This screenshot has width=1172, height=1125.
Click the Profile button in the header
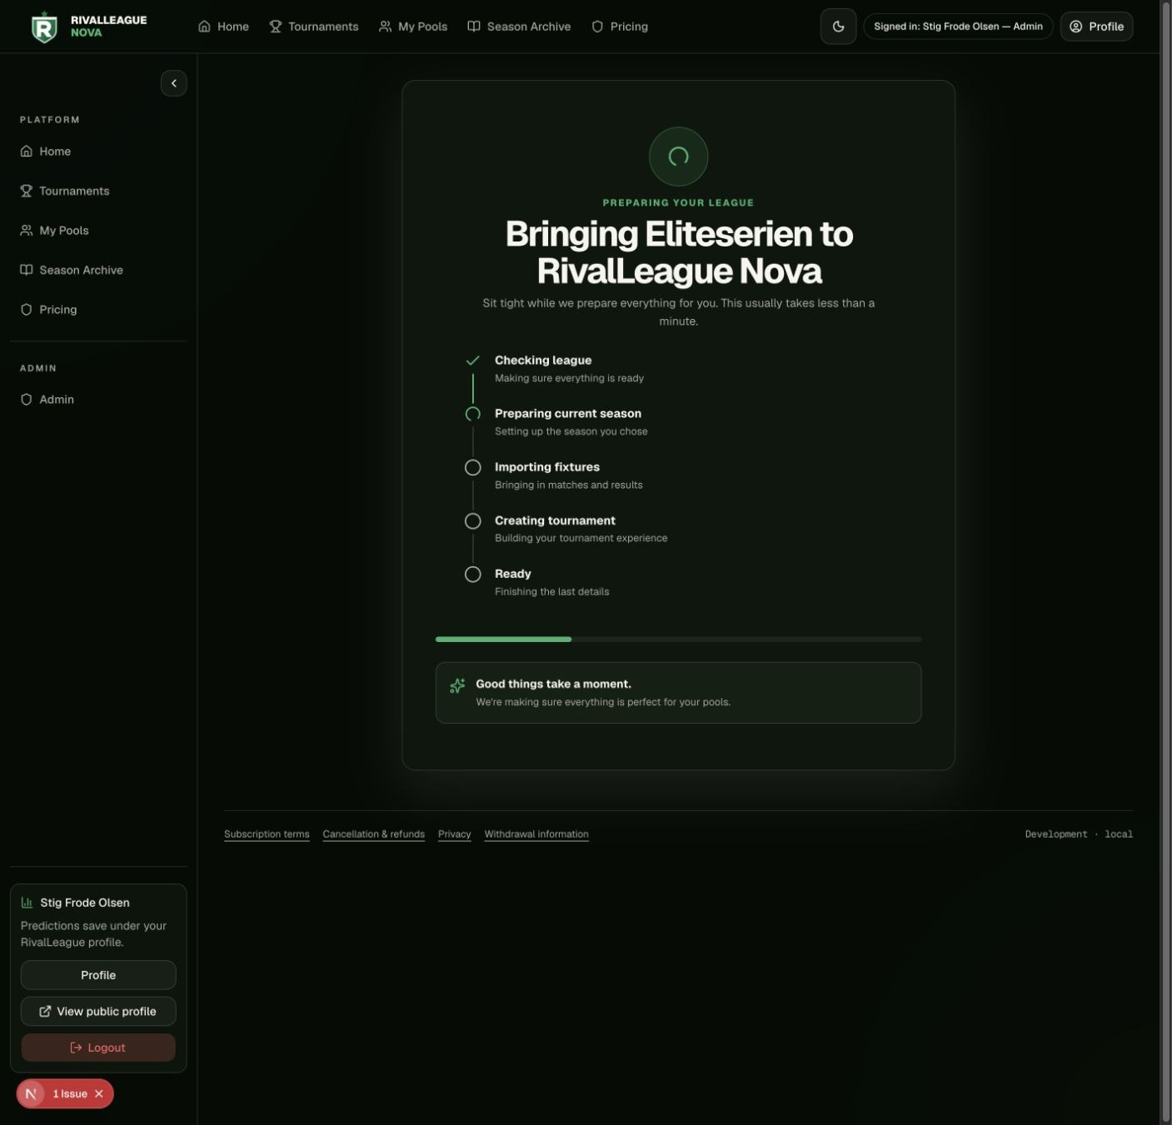click(1096, 27)
